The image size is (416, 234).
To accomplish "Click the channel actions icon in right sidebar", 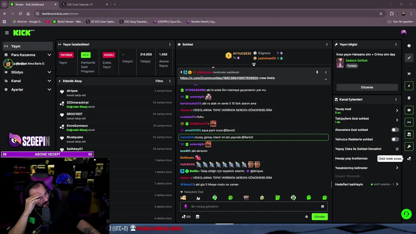I will 409,134.
